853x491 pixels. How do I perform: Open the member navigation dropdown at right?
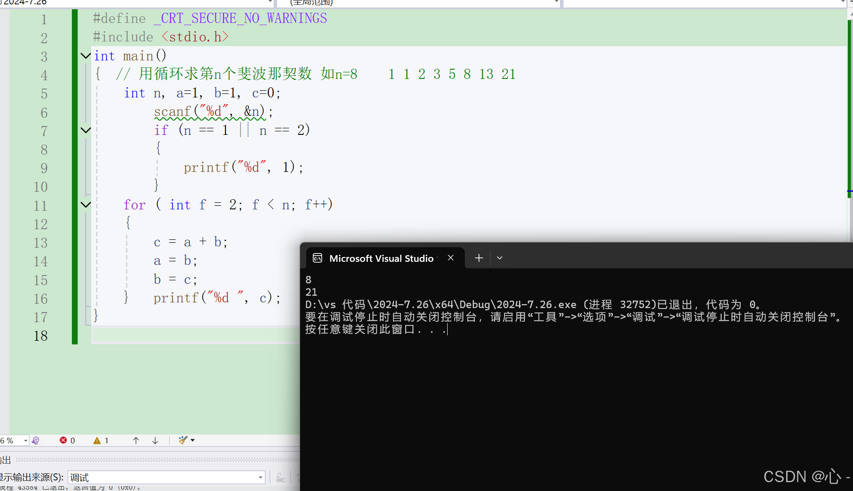point(705,3)
